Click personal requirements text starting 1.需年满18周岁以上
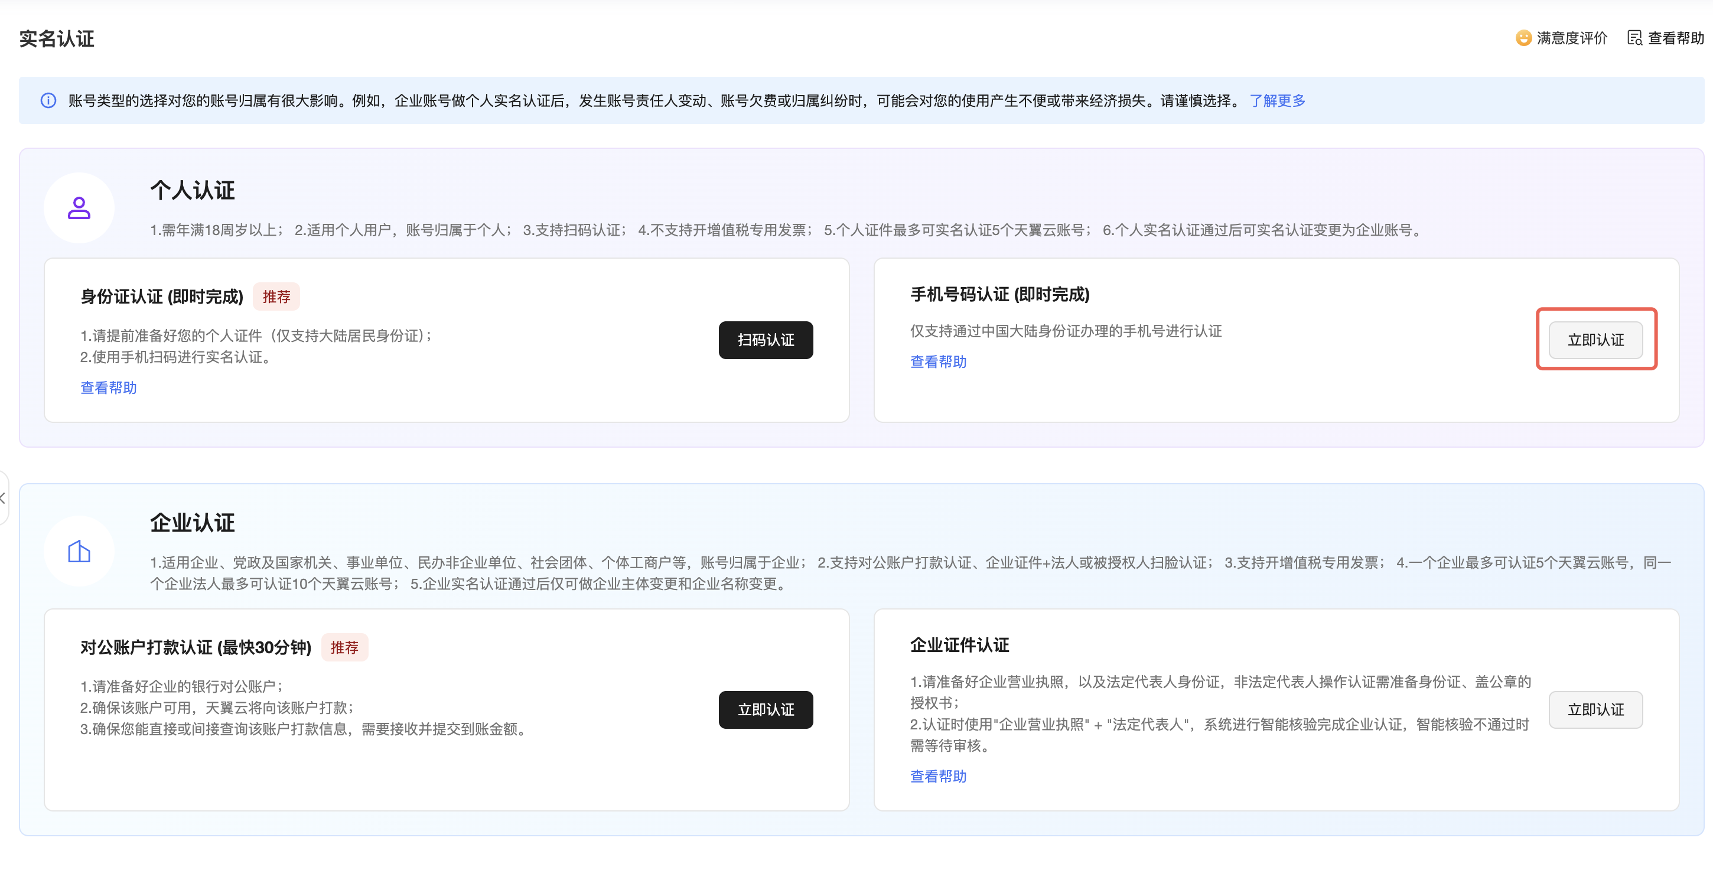 click(x=787, y=230)
